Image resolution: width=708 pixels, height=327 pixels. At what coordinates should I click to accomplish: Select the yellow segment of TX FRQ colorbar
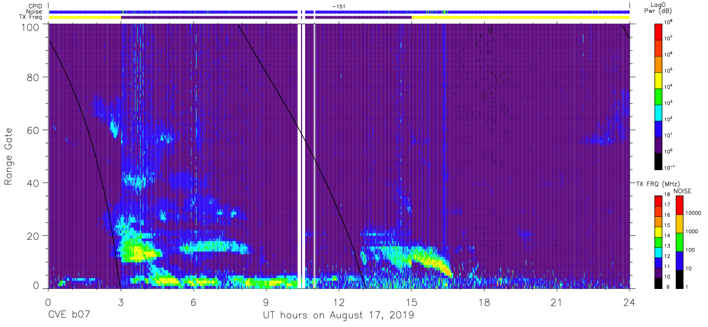tap(658, 231)
